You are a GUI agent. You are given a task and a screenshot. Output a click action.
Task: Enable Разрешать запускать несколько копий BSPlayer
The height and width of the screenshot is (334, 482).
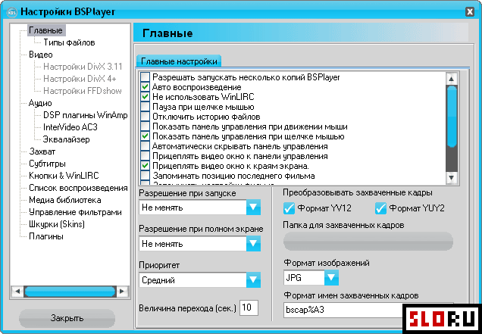click(x=145, y=77)
